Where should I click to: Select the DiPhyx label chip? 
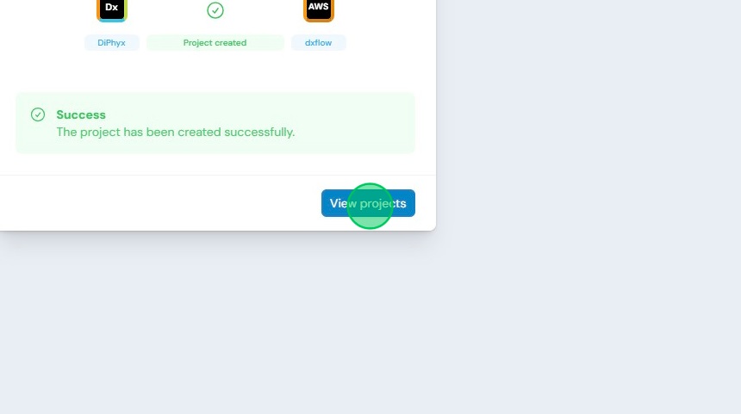[x=111, y=42]
